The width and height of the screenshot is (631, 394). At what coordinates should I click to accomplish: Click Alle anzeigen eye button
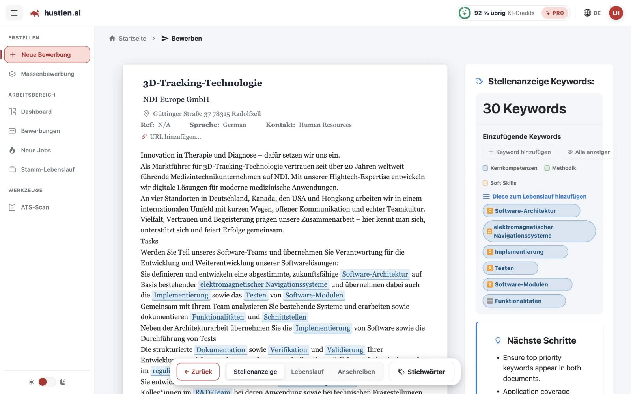point(588,152)
